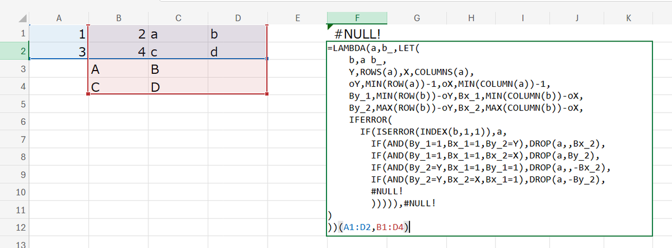Select column header C
Image resolution: width=672 pixels, height=248 pixels.
(x=178, y=18)
